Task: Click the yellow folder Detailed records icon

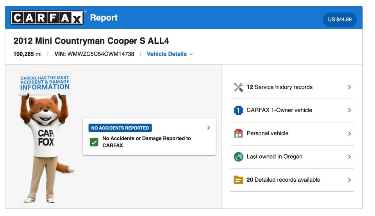Action: pos(238,180)
